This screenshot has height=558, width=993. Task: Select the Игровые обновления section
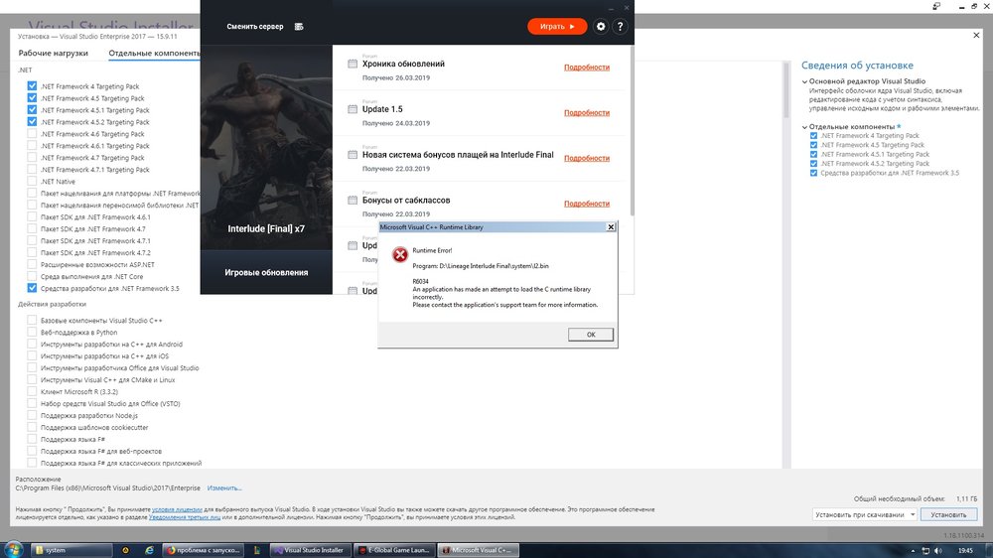(x=266, y=272)
